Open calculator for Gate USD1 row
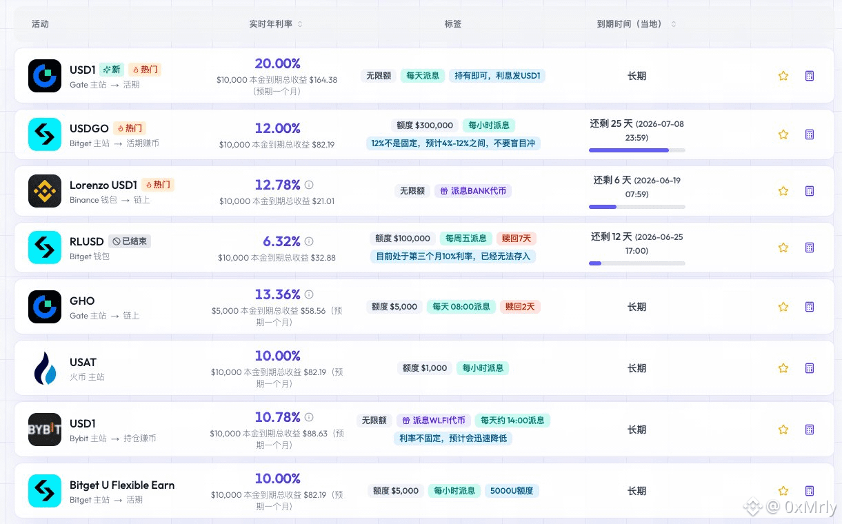 click(810, 76)
